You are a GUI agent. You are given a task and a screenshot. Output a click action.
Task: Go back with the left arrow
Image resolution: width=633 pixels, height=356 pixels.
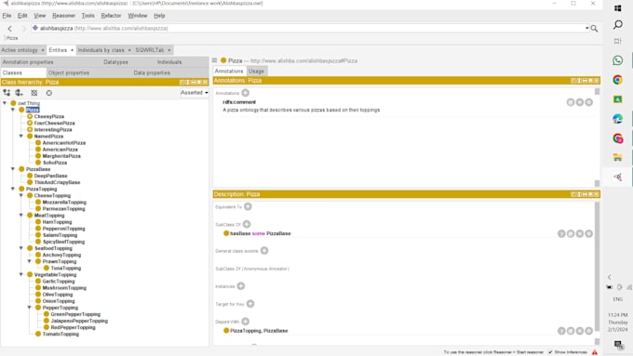tap(9, 28)
